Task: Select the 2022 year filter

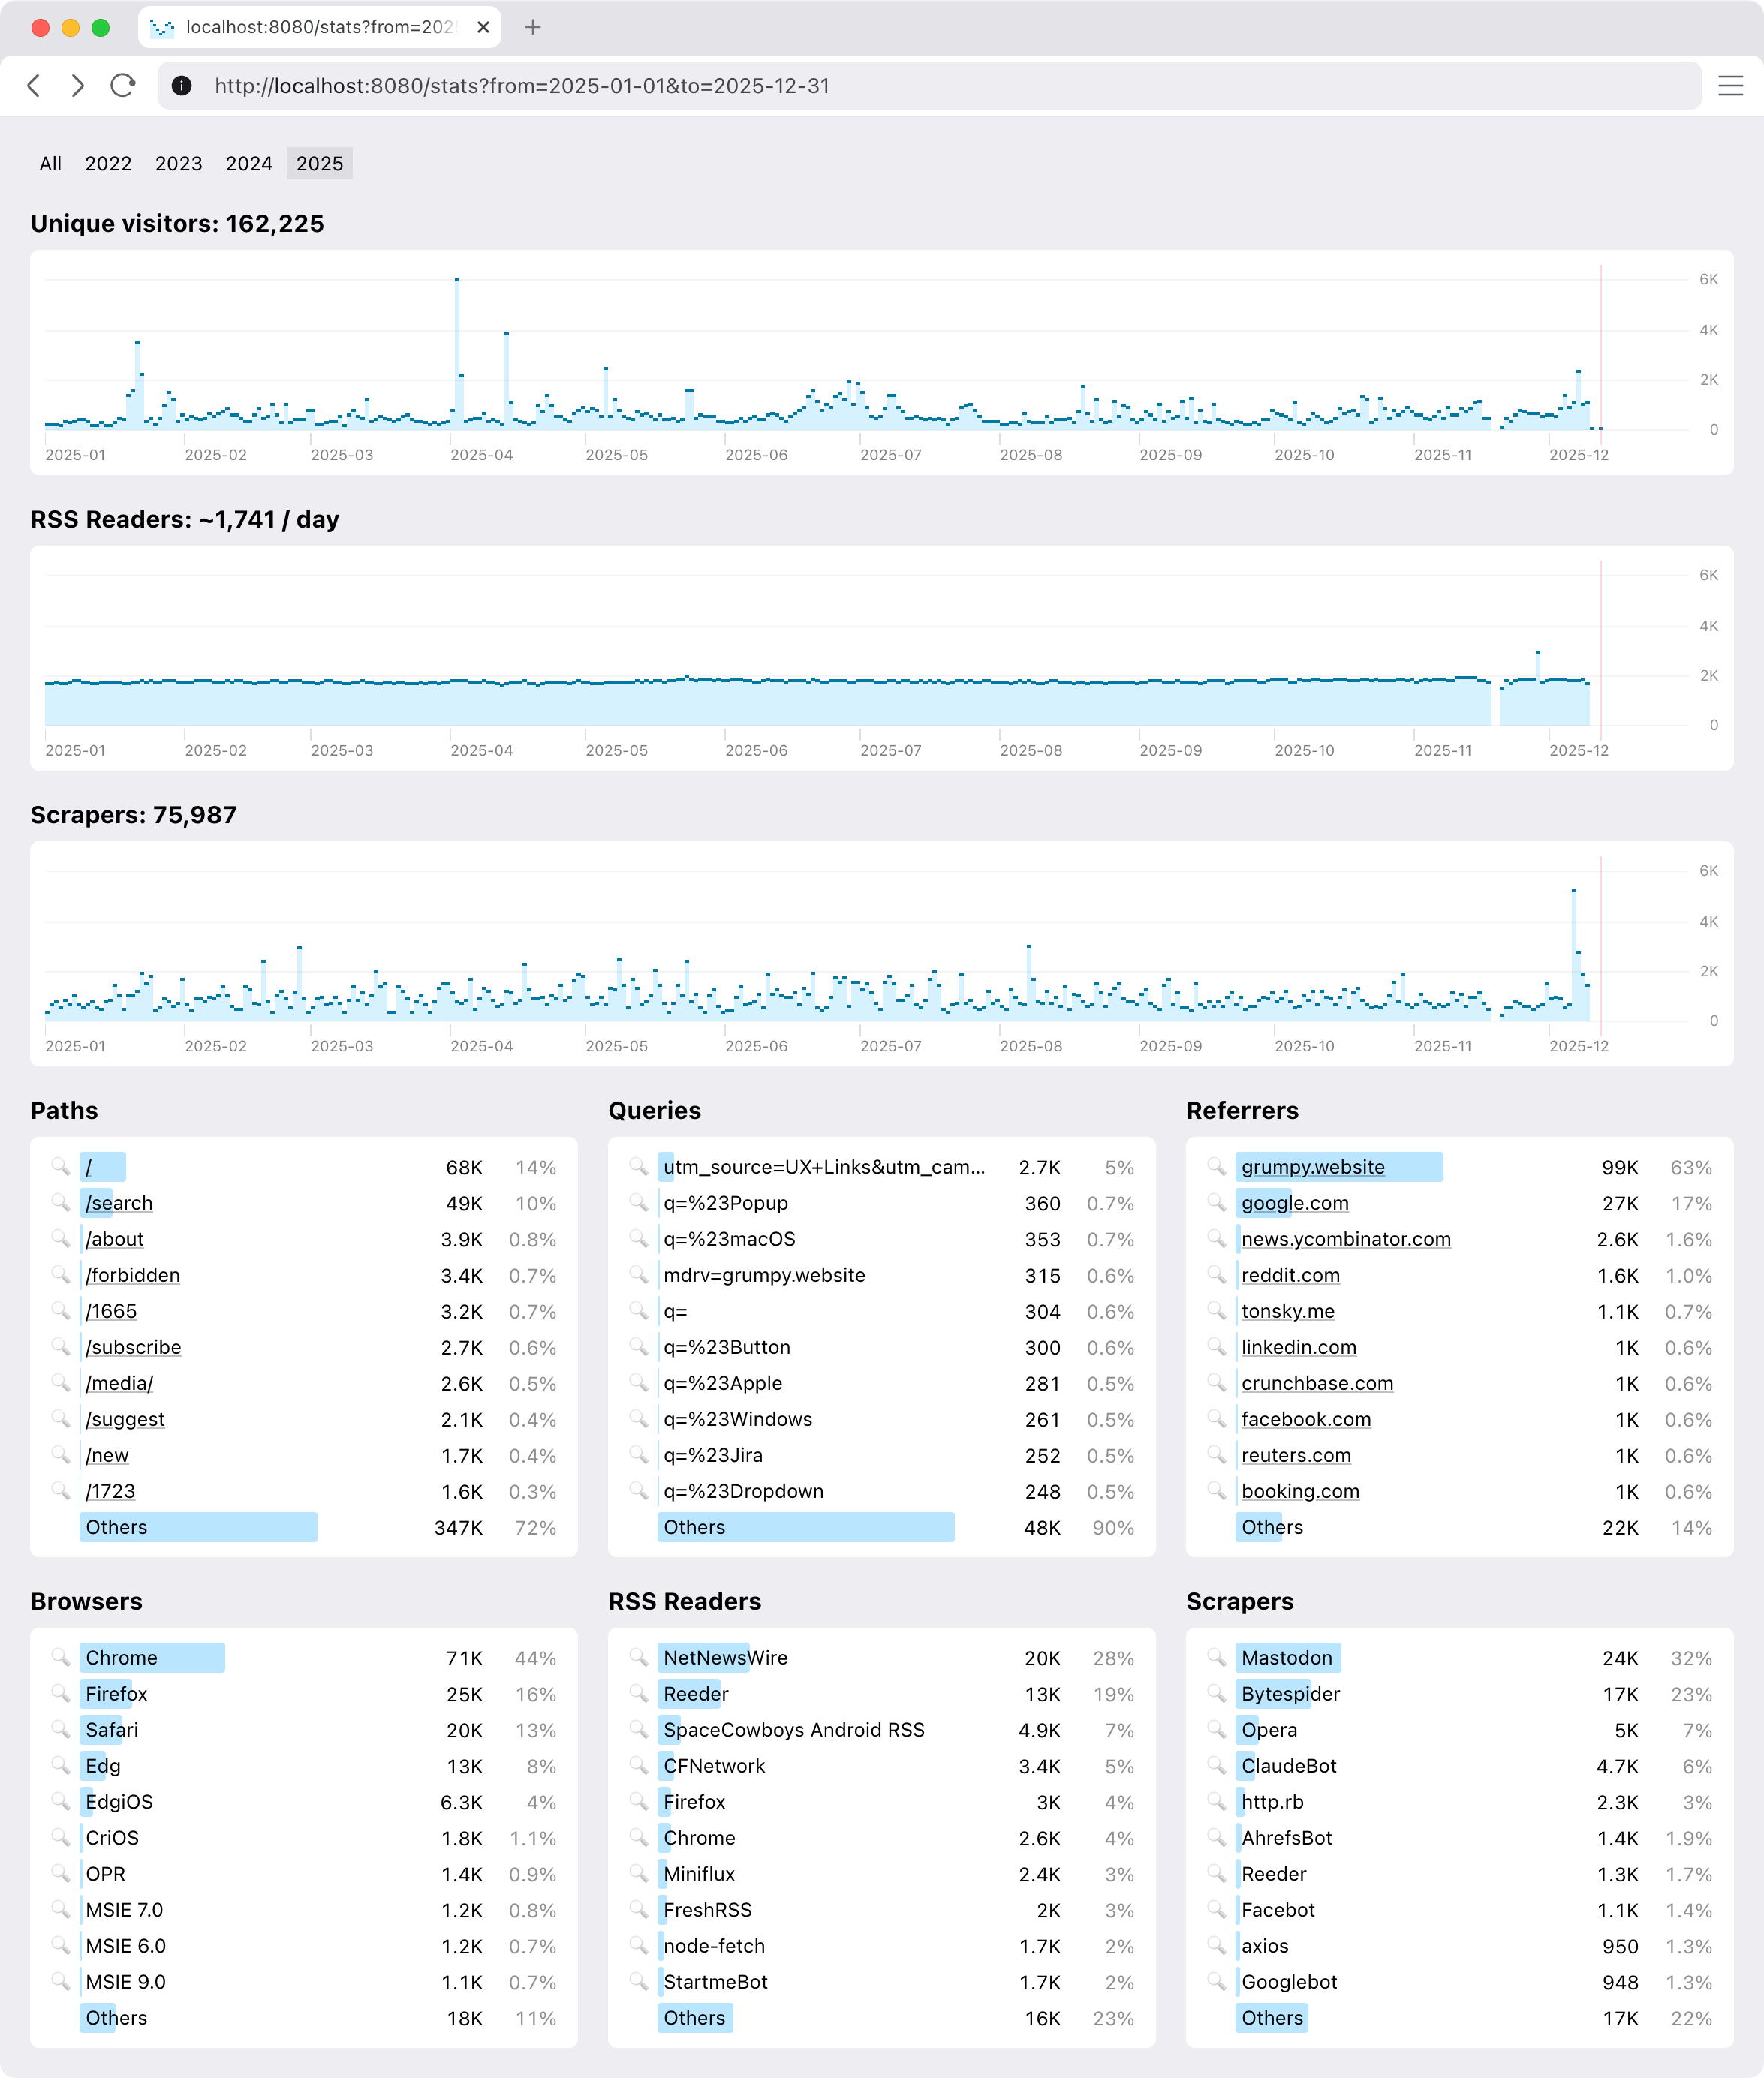Action: [108, 164]
